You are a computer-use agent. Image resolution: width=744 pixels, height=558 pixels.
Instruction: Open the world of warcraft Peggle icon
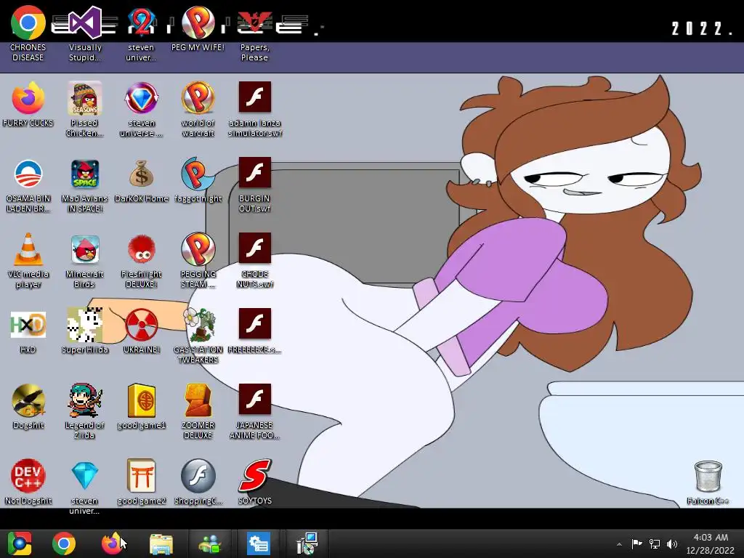coord(198,98)
